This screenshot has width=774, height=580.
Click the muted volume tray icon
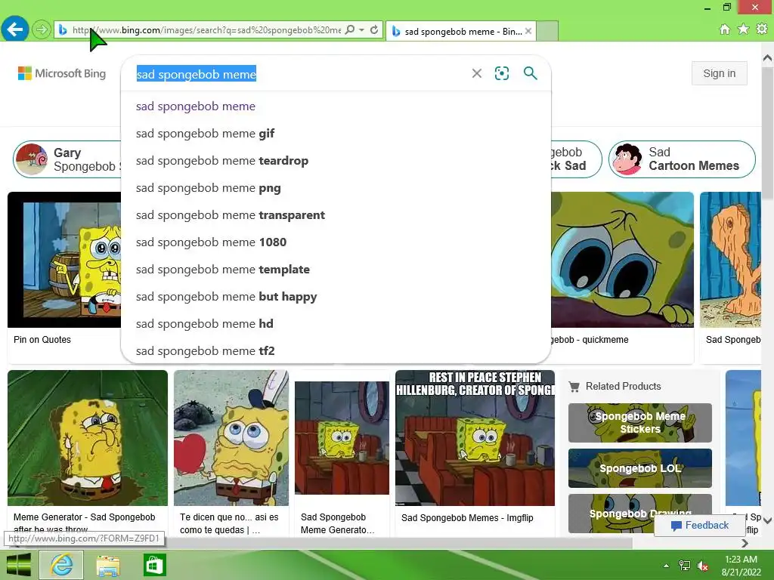703,566
